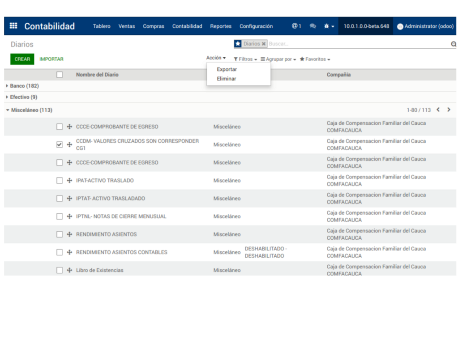Go to next page of records

[x=449, y=110]
